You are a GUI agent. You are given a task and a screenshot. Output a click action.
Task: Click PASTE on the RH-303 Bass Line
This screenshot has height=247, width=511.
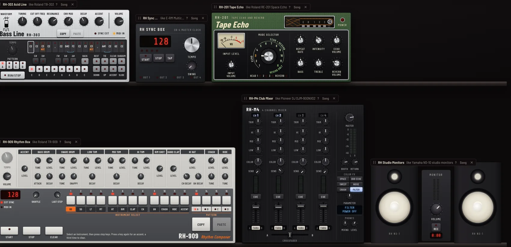point(77,34)
